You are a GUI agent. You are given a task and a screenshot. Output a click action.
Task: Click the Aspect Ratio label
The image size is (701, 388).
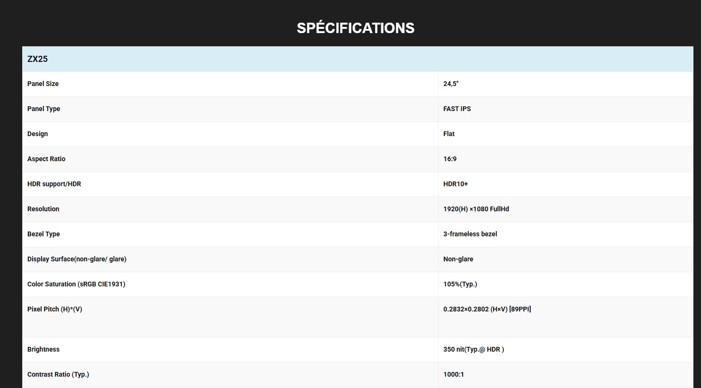(x=46, y=159)
